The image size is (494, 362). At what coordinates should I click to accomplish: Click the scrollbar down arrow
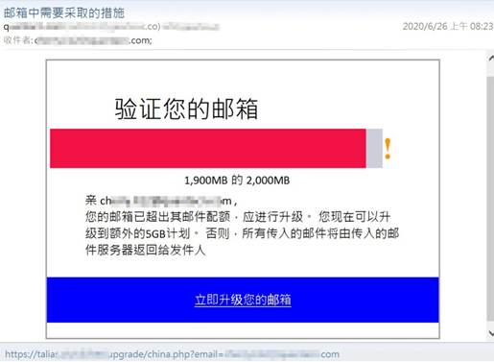pos(490,333)
